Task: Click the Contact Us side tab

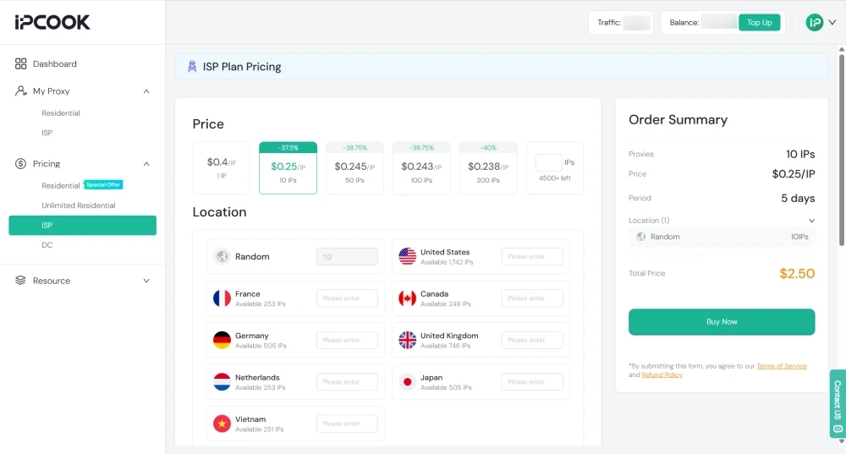Action: pos(838,403)
